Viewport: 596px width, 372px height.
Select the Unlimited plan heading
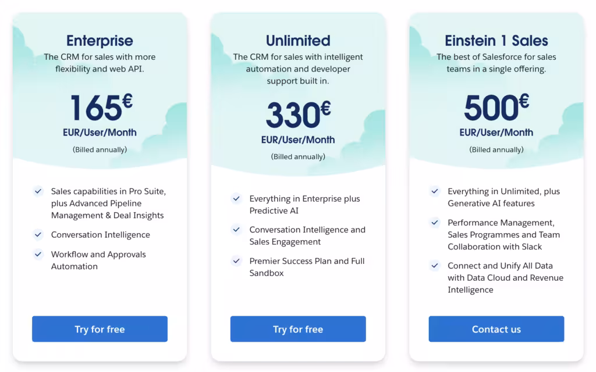[x=298, y=41]
